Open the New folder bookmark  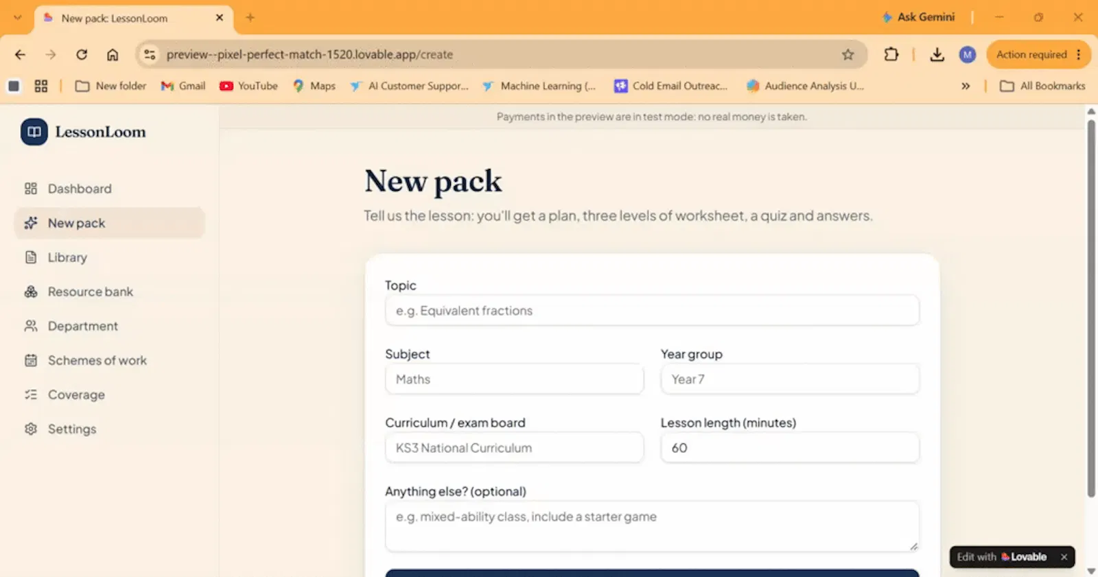pos(110,86)
